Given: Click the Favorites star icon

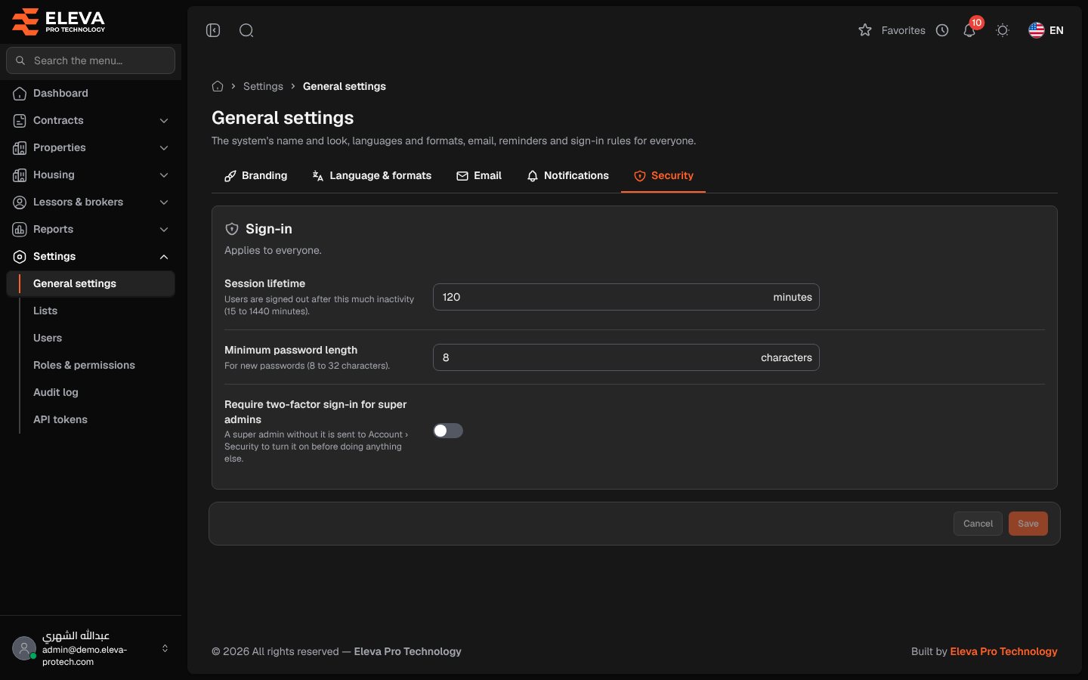Looking at the screenshot, I should 865,30.
